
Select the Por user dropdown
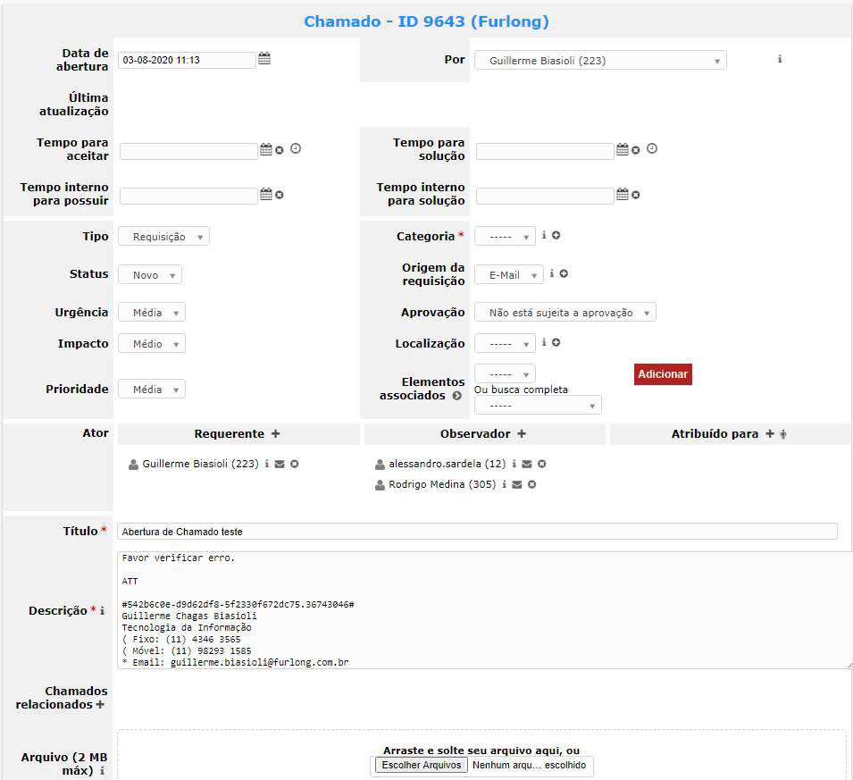coord(600,61)
